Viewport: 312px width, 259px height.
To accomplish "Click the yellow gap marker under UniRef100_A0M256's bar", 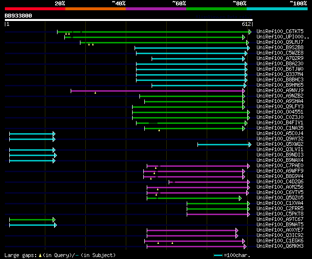I will [x=157, y=189].
